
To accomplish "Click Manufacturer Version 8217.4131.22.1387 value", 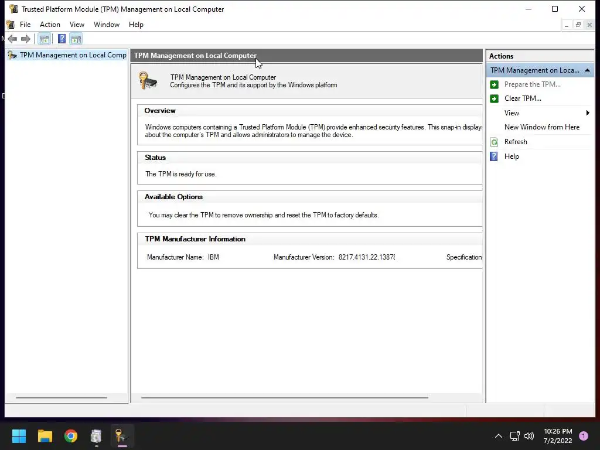I will [x=367, y=257].
